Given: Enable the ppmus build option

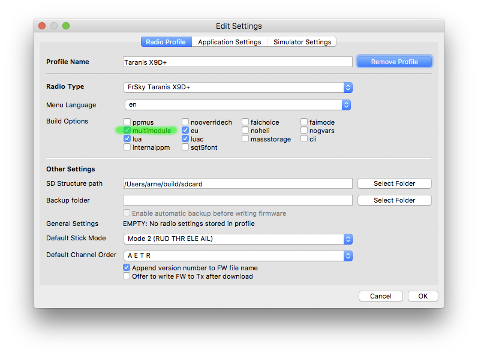Looking at the screenshot, I should [127, 122].
